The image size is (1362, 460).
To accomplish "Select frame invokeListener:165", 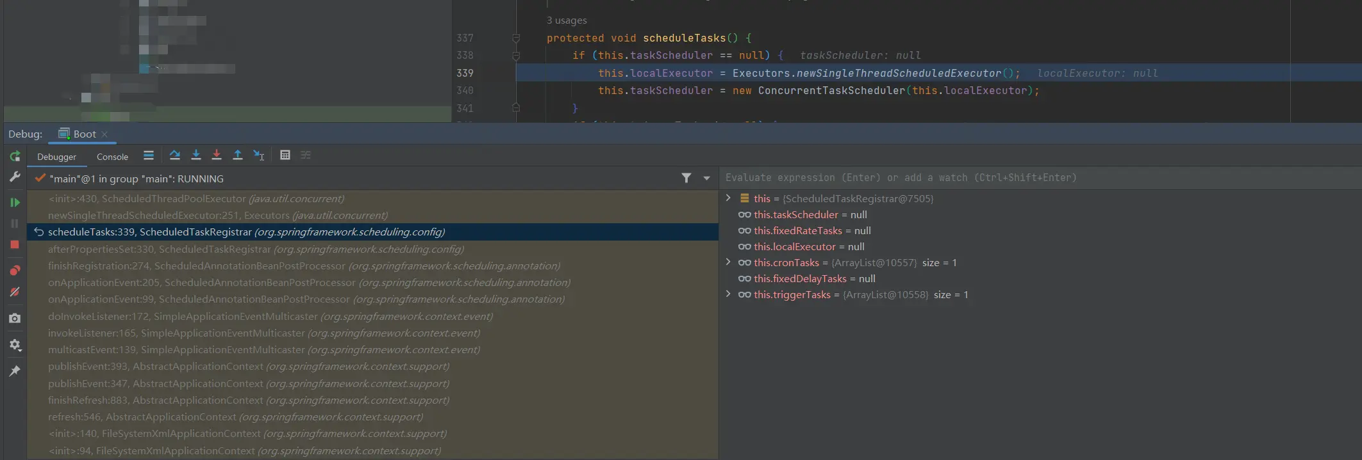I will [372, 333].
